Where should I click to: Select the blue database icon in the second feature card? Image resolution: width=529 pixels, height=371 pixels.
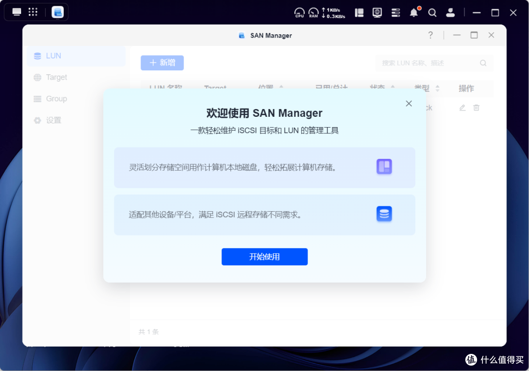[384, 214]
